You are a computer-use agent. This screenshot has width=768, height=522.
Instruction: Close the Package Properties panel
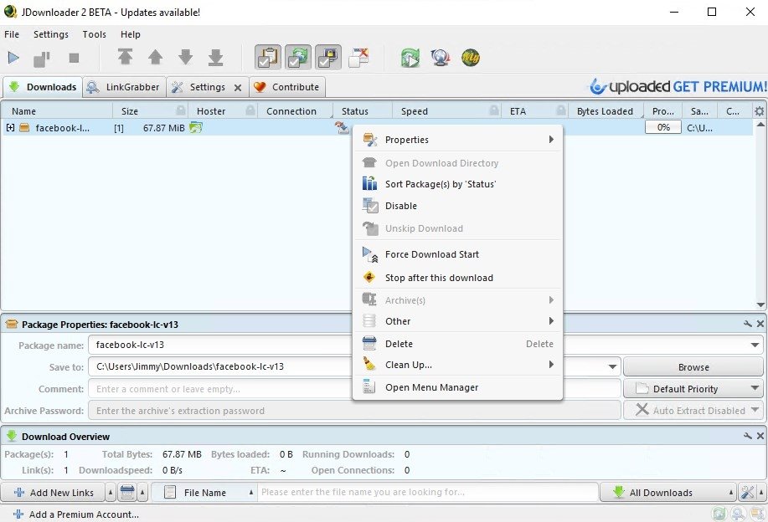tap(760, 324)
